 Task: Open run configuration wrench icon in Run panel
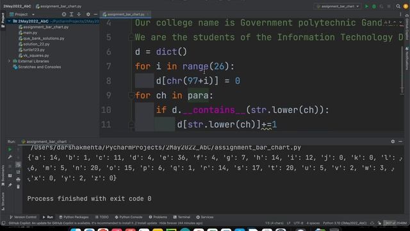10,157
